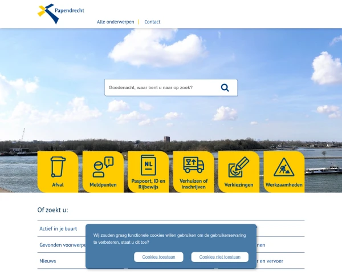
Task: Open the Paspoort, ID en Rijbewijs tile
Action: [148, 172]
